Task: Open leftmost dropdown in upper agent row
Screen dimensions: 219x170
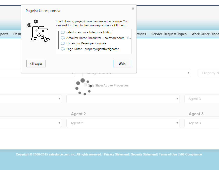Action: pyautogui.click(x=31, y=99)
